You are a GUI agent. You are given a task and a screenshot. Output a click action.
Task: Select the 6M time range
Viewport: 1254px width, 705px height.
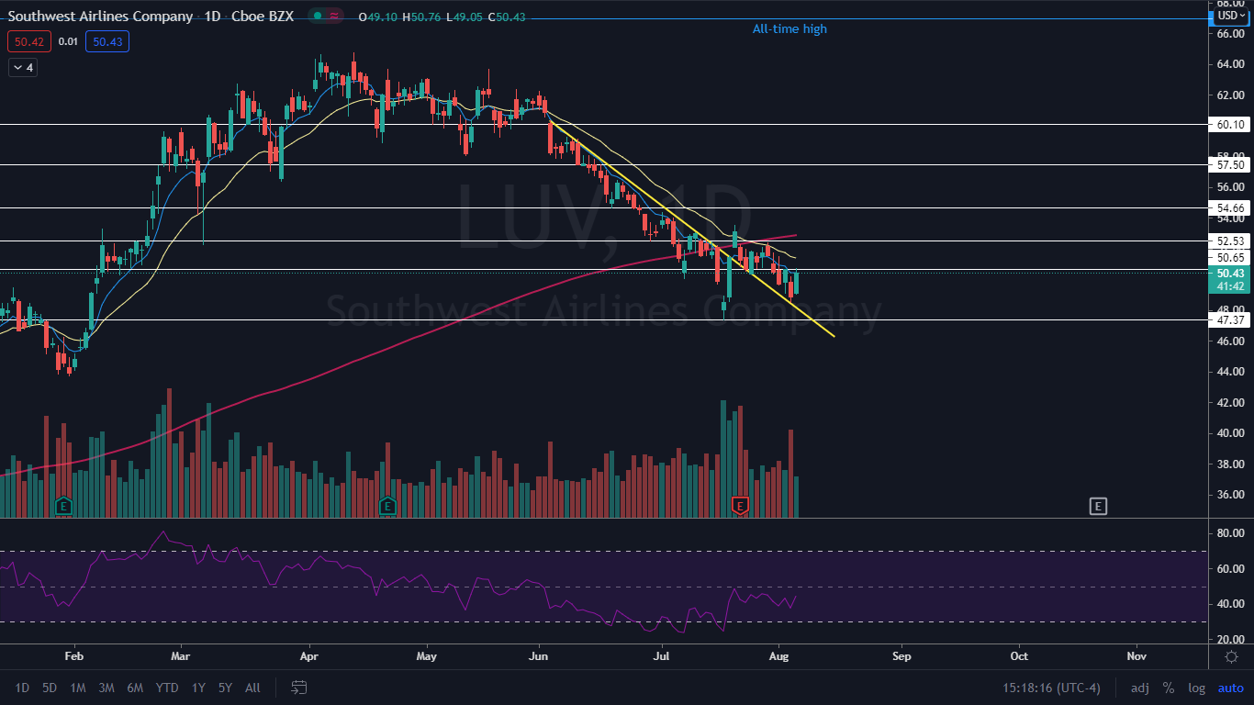point(135,688)
